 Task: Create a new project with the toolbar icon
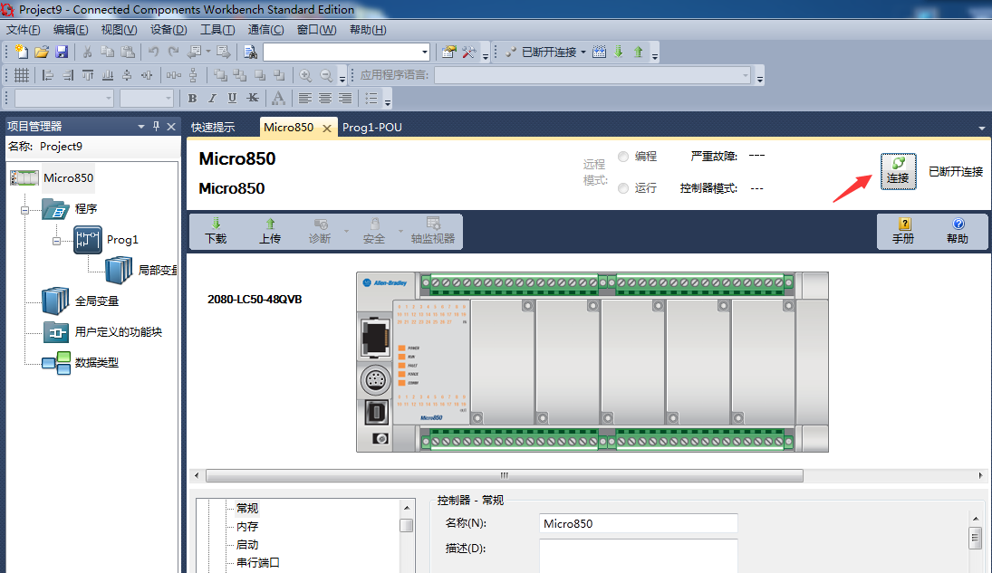pyautogui.click(x=22, y=52)
